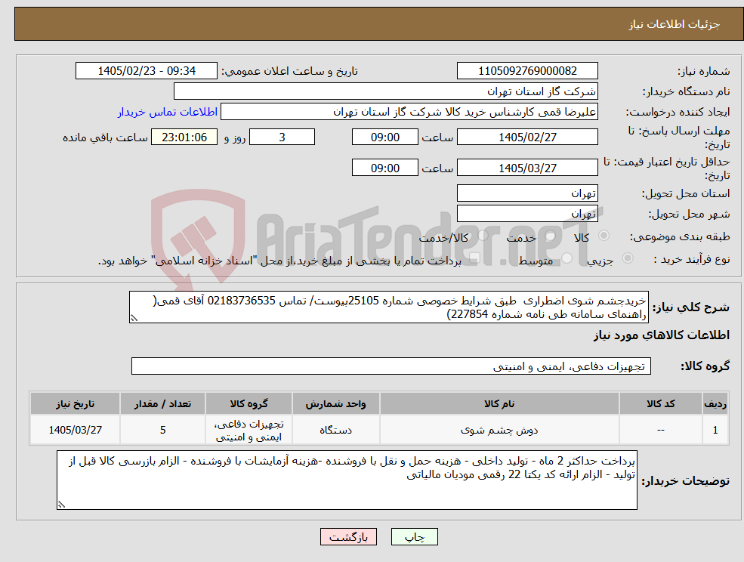The width and height of the screenshot is (744, 562).
Task: Click response deadline date 1405/02/27
Action: [x=527, y=137]
